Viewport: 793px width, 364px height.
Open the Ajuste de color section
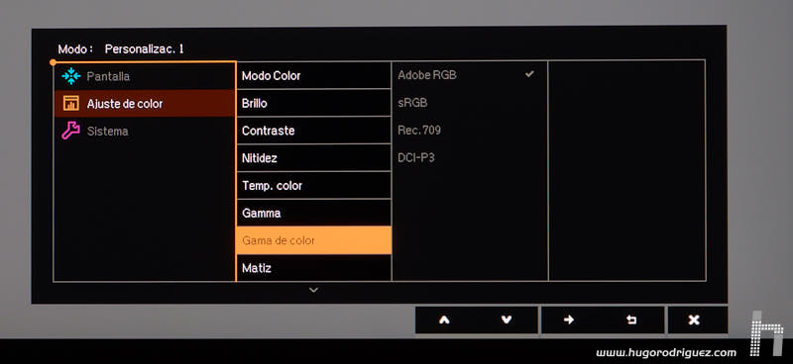click(145, 104)
